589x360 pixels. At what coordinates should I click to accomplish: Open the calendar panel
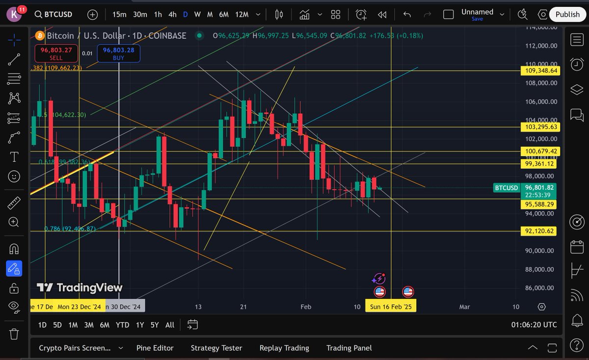click(576, 246)
